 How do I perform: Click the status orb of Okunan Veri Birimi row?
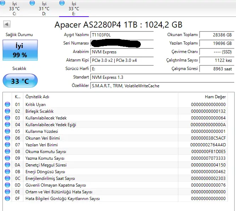(7, 138)
